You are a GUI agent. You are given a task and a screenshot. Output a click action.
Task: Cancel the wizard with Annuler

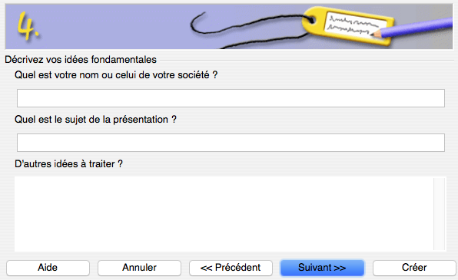(x=139, y=268)
